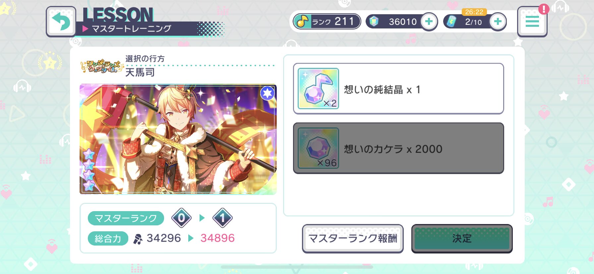Tap the star attribute badge on card
This screenshot has width=594, height=274.
coord(267,93)
